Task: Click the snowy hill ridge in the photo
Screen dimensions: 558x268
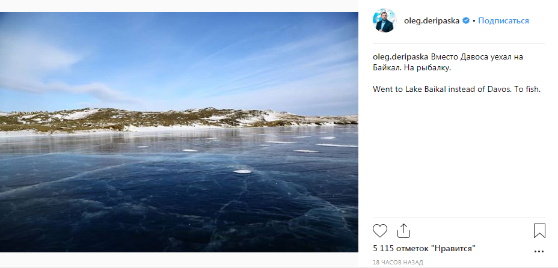Action: [x=178, y=119]
